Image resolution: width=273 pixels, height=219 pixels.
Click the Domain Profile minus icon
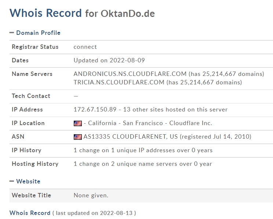click(x=12, y=33)
